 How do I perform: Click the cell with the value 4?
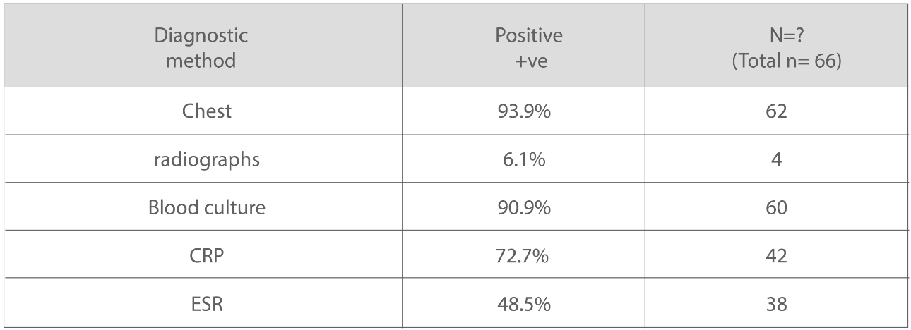(776, 159)
